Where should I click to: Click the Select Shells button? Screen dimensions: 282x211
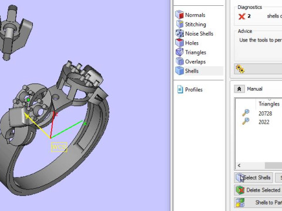click(x=253, y=178)
